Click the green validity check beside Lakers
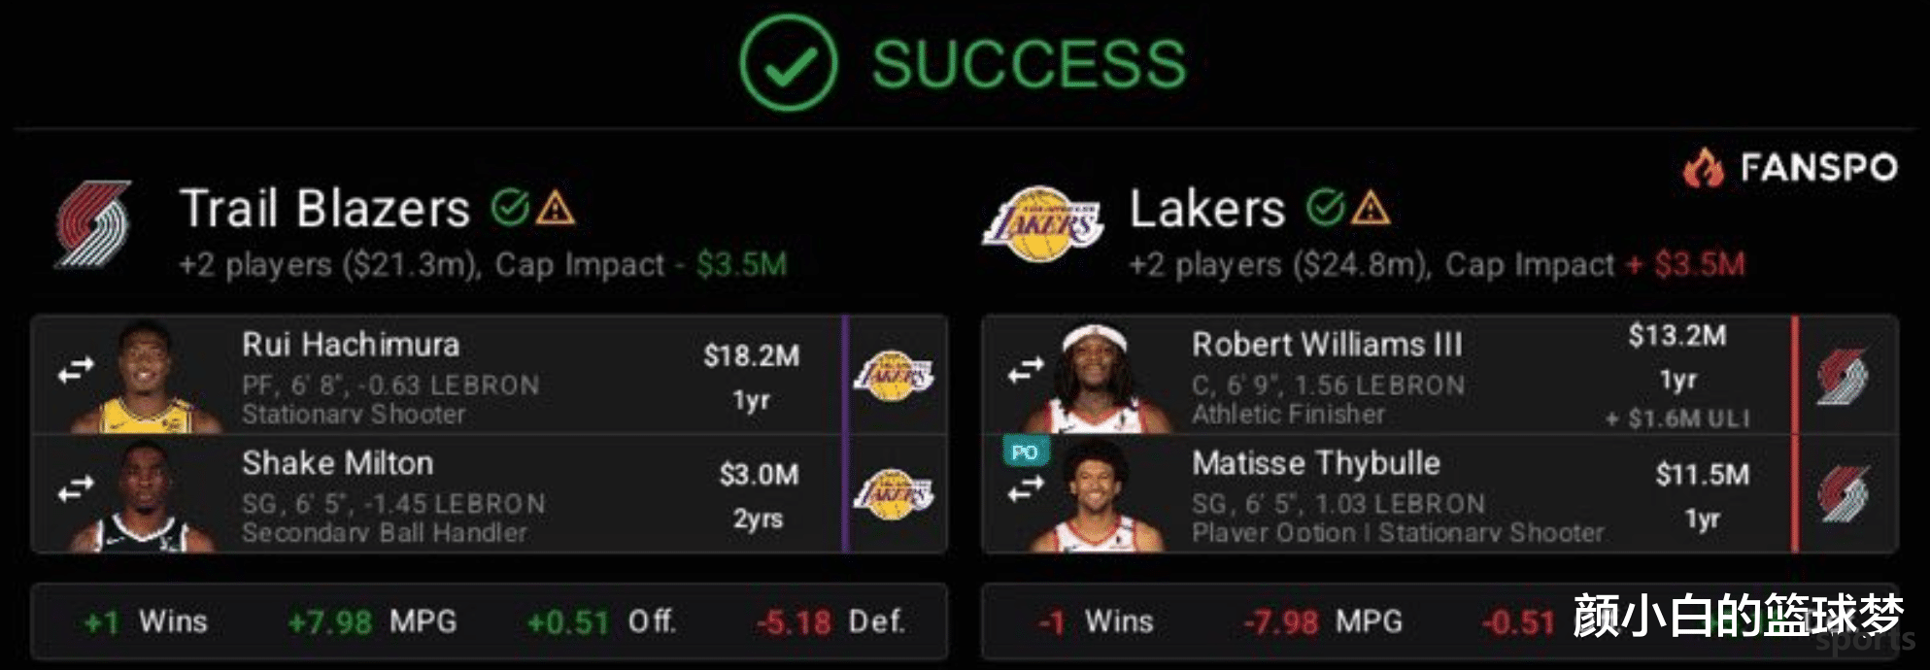The width and height of the screenshot is (1930, 670). click(x=1325, y=207)
